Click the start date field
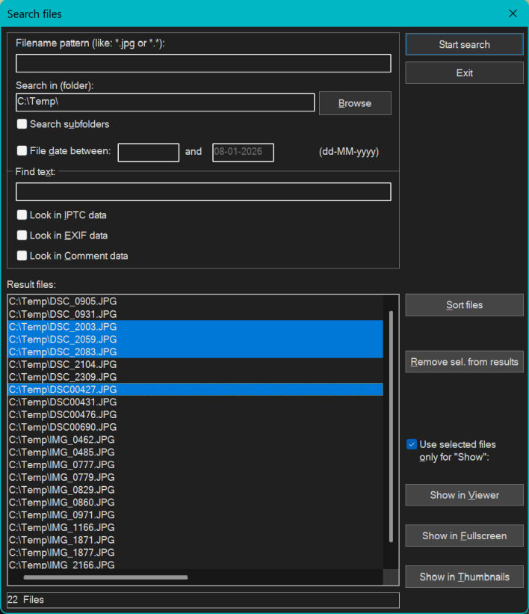Screen dimensions: 529x614 click(148, 153)
